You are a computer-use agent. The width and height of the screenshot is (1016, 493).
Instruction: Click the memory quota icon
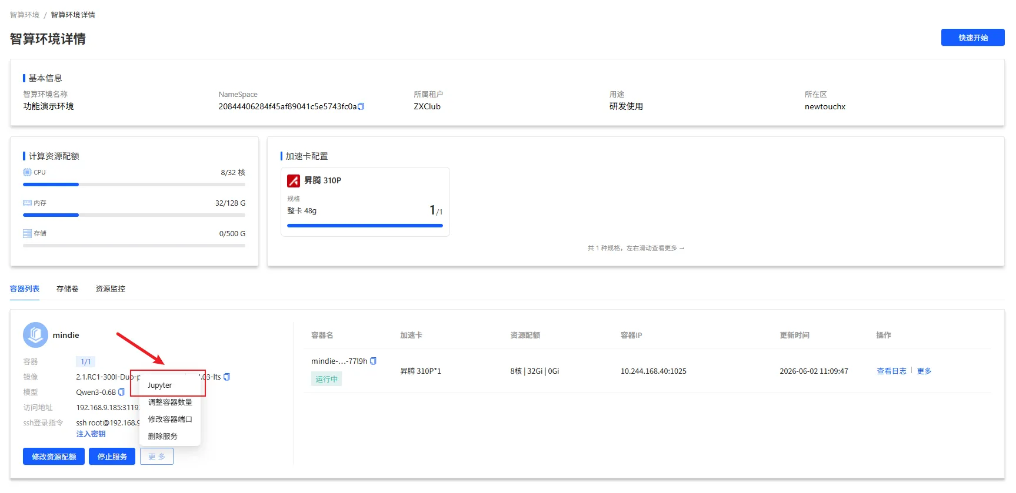point(27,203)
